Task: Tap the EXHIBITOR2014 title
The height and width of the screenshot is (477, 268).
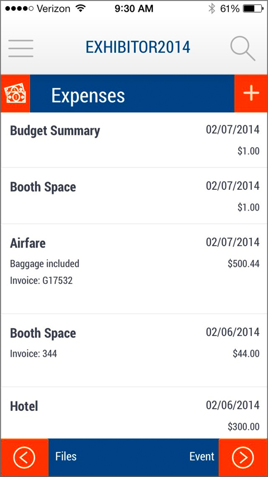Action: [x=138, y=47]
